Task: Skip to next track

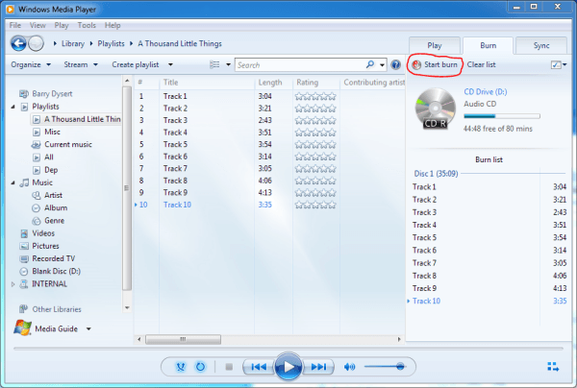Action: [318, 367]
